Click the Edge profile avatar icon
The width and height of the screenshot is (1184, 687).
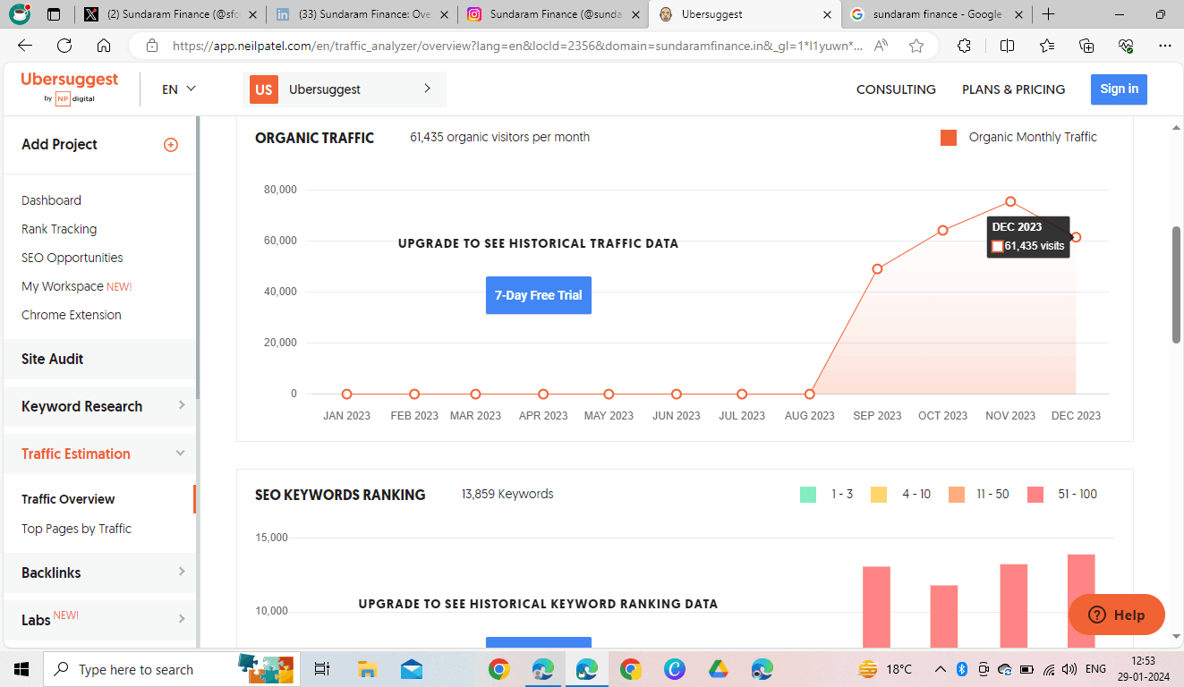19,14
